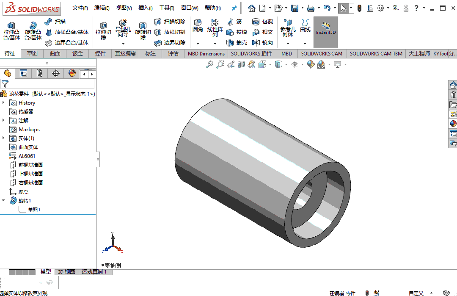The image size is (457, 296).
Task: Select the 抽壳 shell tool
Action: 237,43
